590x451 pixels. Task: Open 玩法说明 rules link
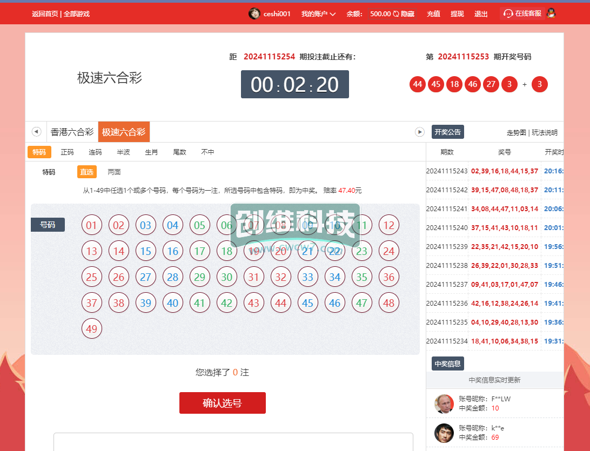point(545,132)
